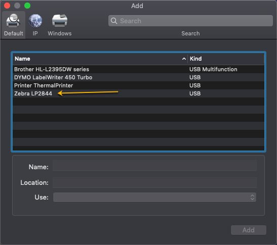Click the Add button

[x=248, y=230]
